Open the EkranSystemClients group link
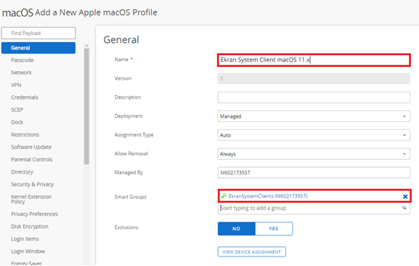The image size is (419, 266). pyautogui.click(x=268, y=196)
